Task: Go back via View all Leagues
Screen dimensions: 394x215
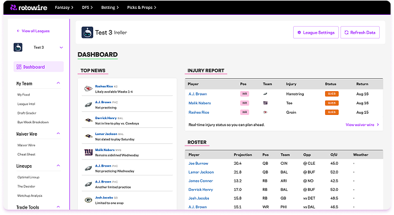Action: (33, 31)
